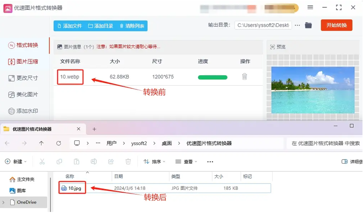Click the converter app logo icon
Viewport: 363px width, 216px height.
(x=8, y=8)
